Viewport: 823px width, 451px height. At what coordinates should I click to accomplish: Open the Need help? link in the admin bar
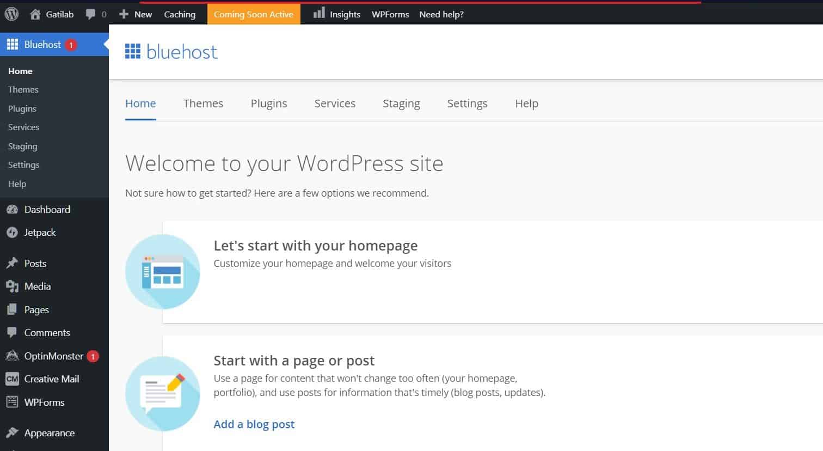tap(441, 14)
